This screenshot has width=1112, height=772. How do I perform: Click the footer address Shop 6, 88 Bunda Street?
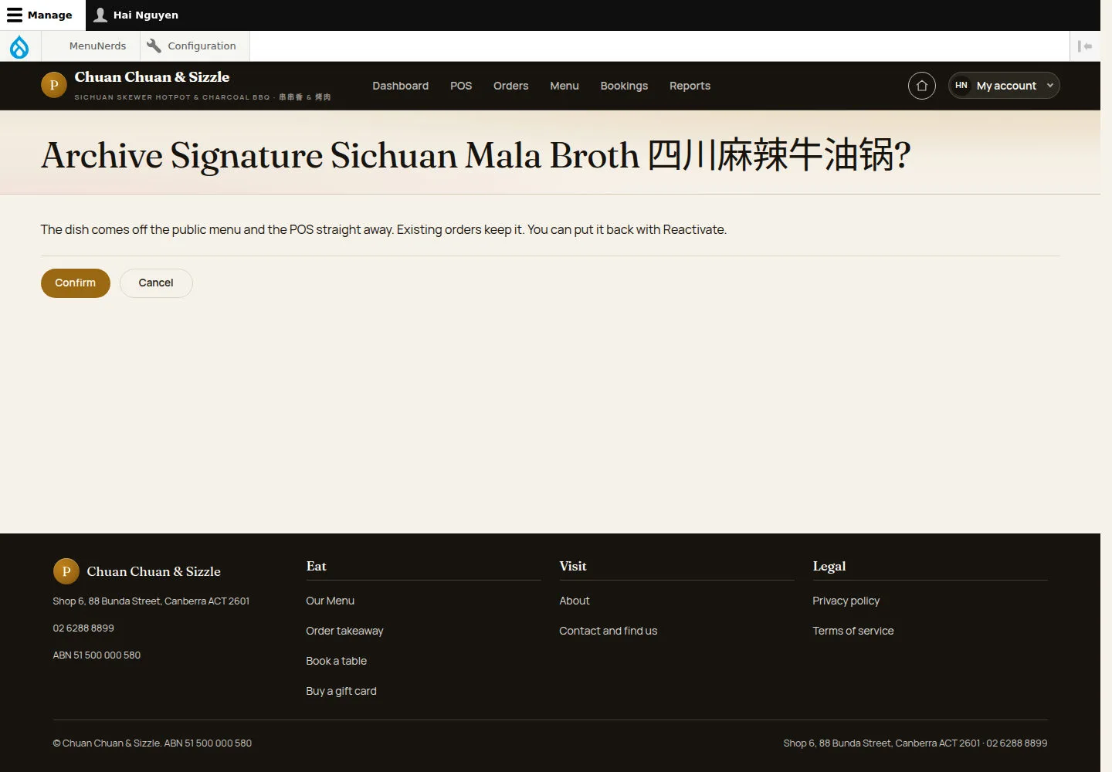(x=151, y=601)
